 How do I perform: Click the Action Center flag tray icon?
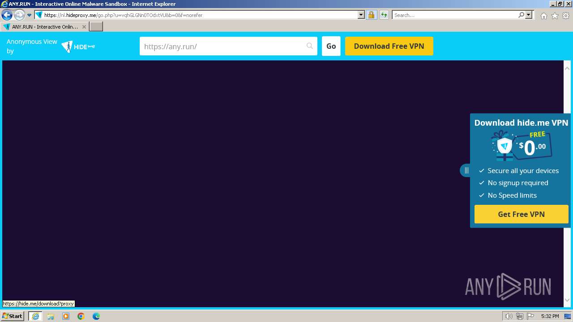click(530, 316)
